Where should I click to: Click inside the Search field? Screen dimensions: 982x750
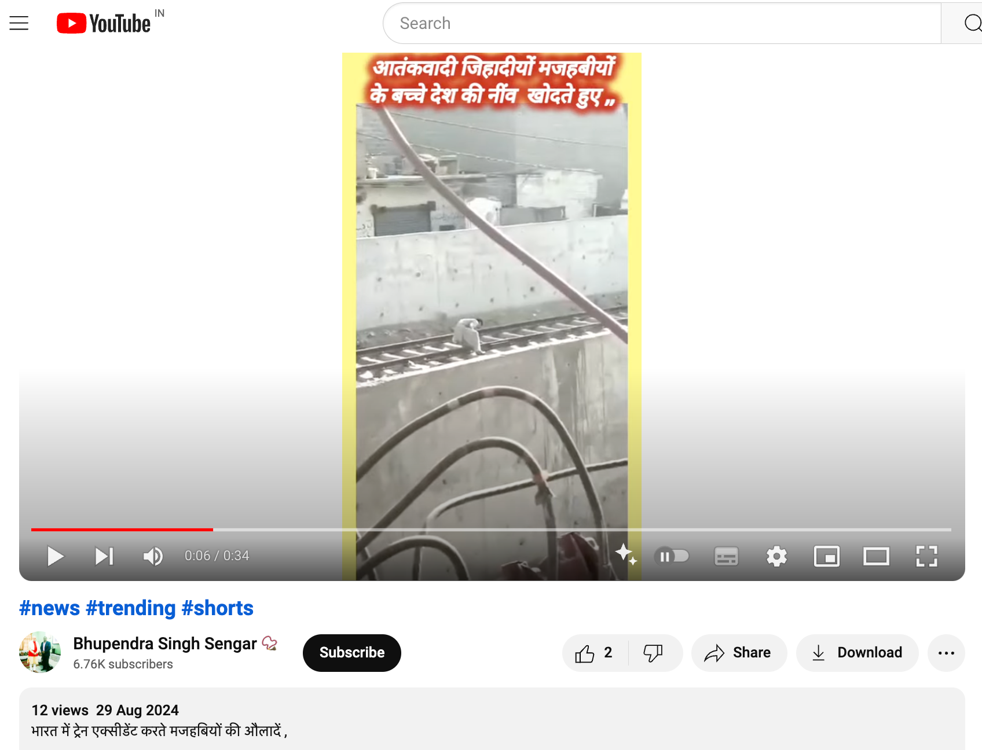point(662,23)
